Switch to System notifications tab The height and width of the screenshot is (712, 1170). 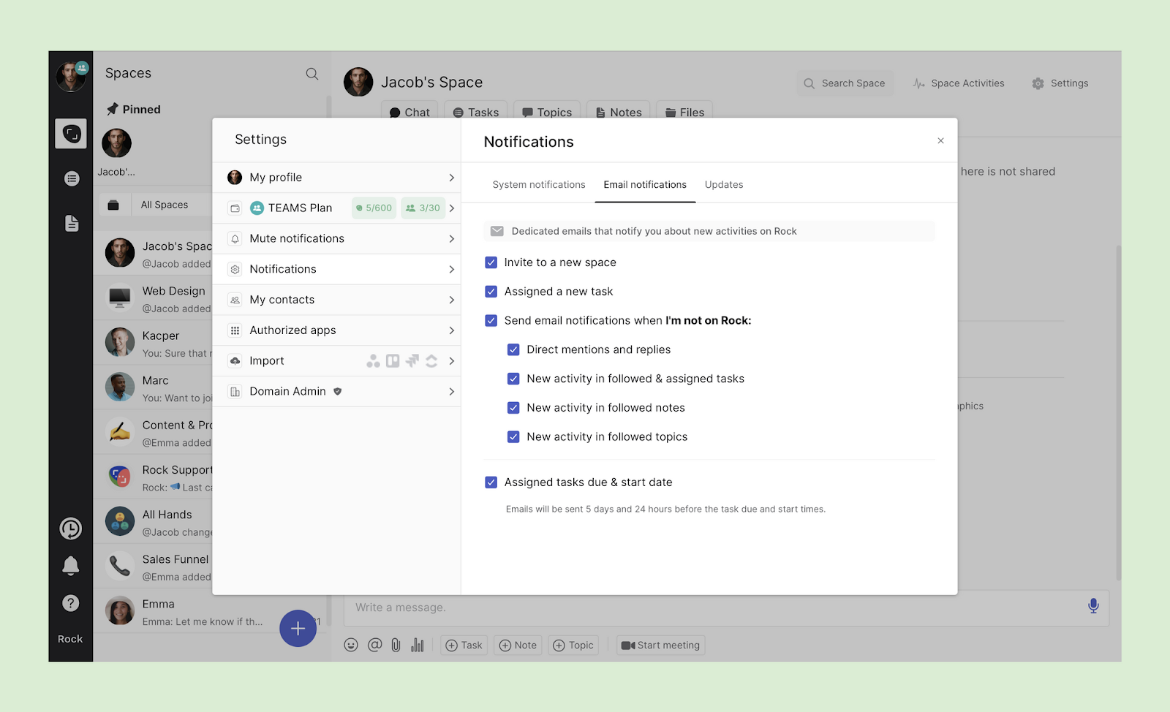[x=539, y=185]
